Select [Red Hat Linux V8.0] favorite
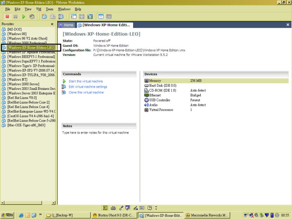 coord(22,98)
